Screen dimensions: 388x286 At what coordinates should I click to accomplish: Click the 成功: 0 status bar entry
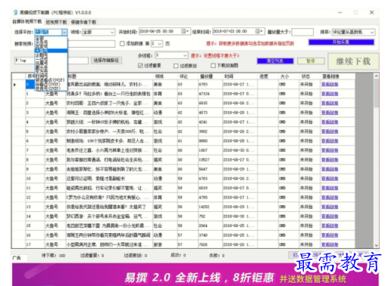[x=178, y=256]
